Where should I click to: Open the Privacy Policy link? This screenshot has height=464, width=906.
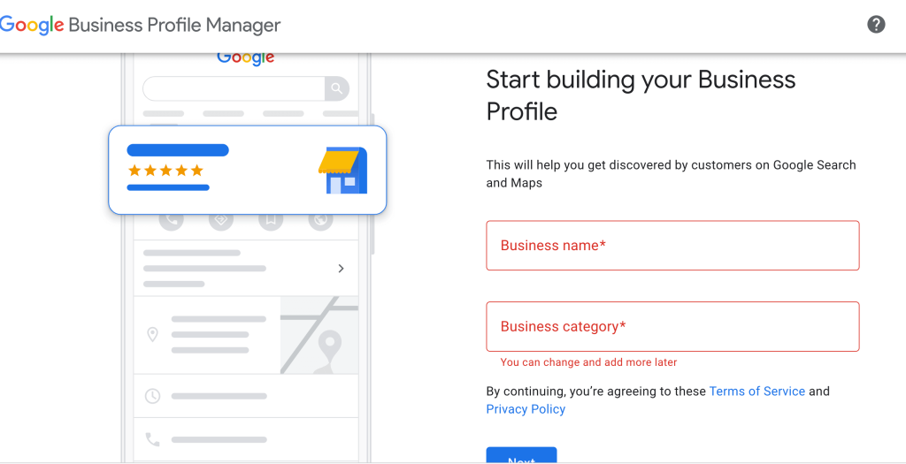tap(526, 410)
